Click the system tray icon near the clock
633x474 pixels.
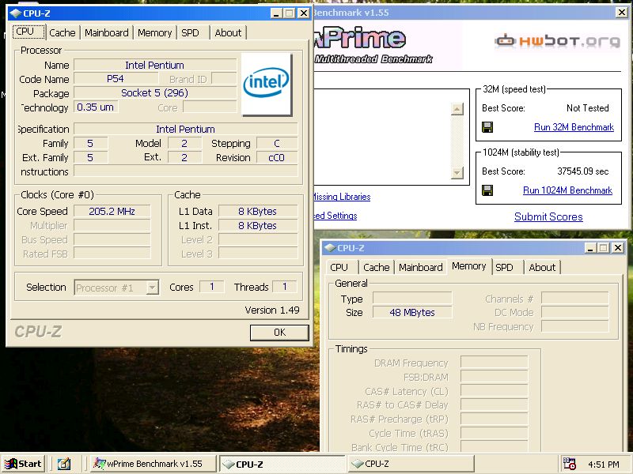[569, 464]
